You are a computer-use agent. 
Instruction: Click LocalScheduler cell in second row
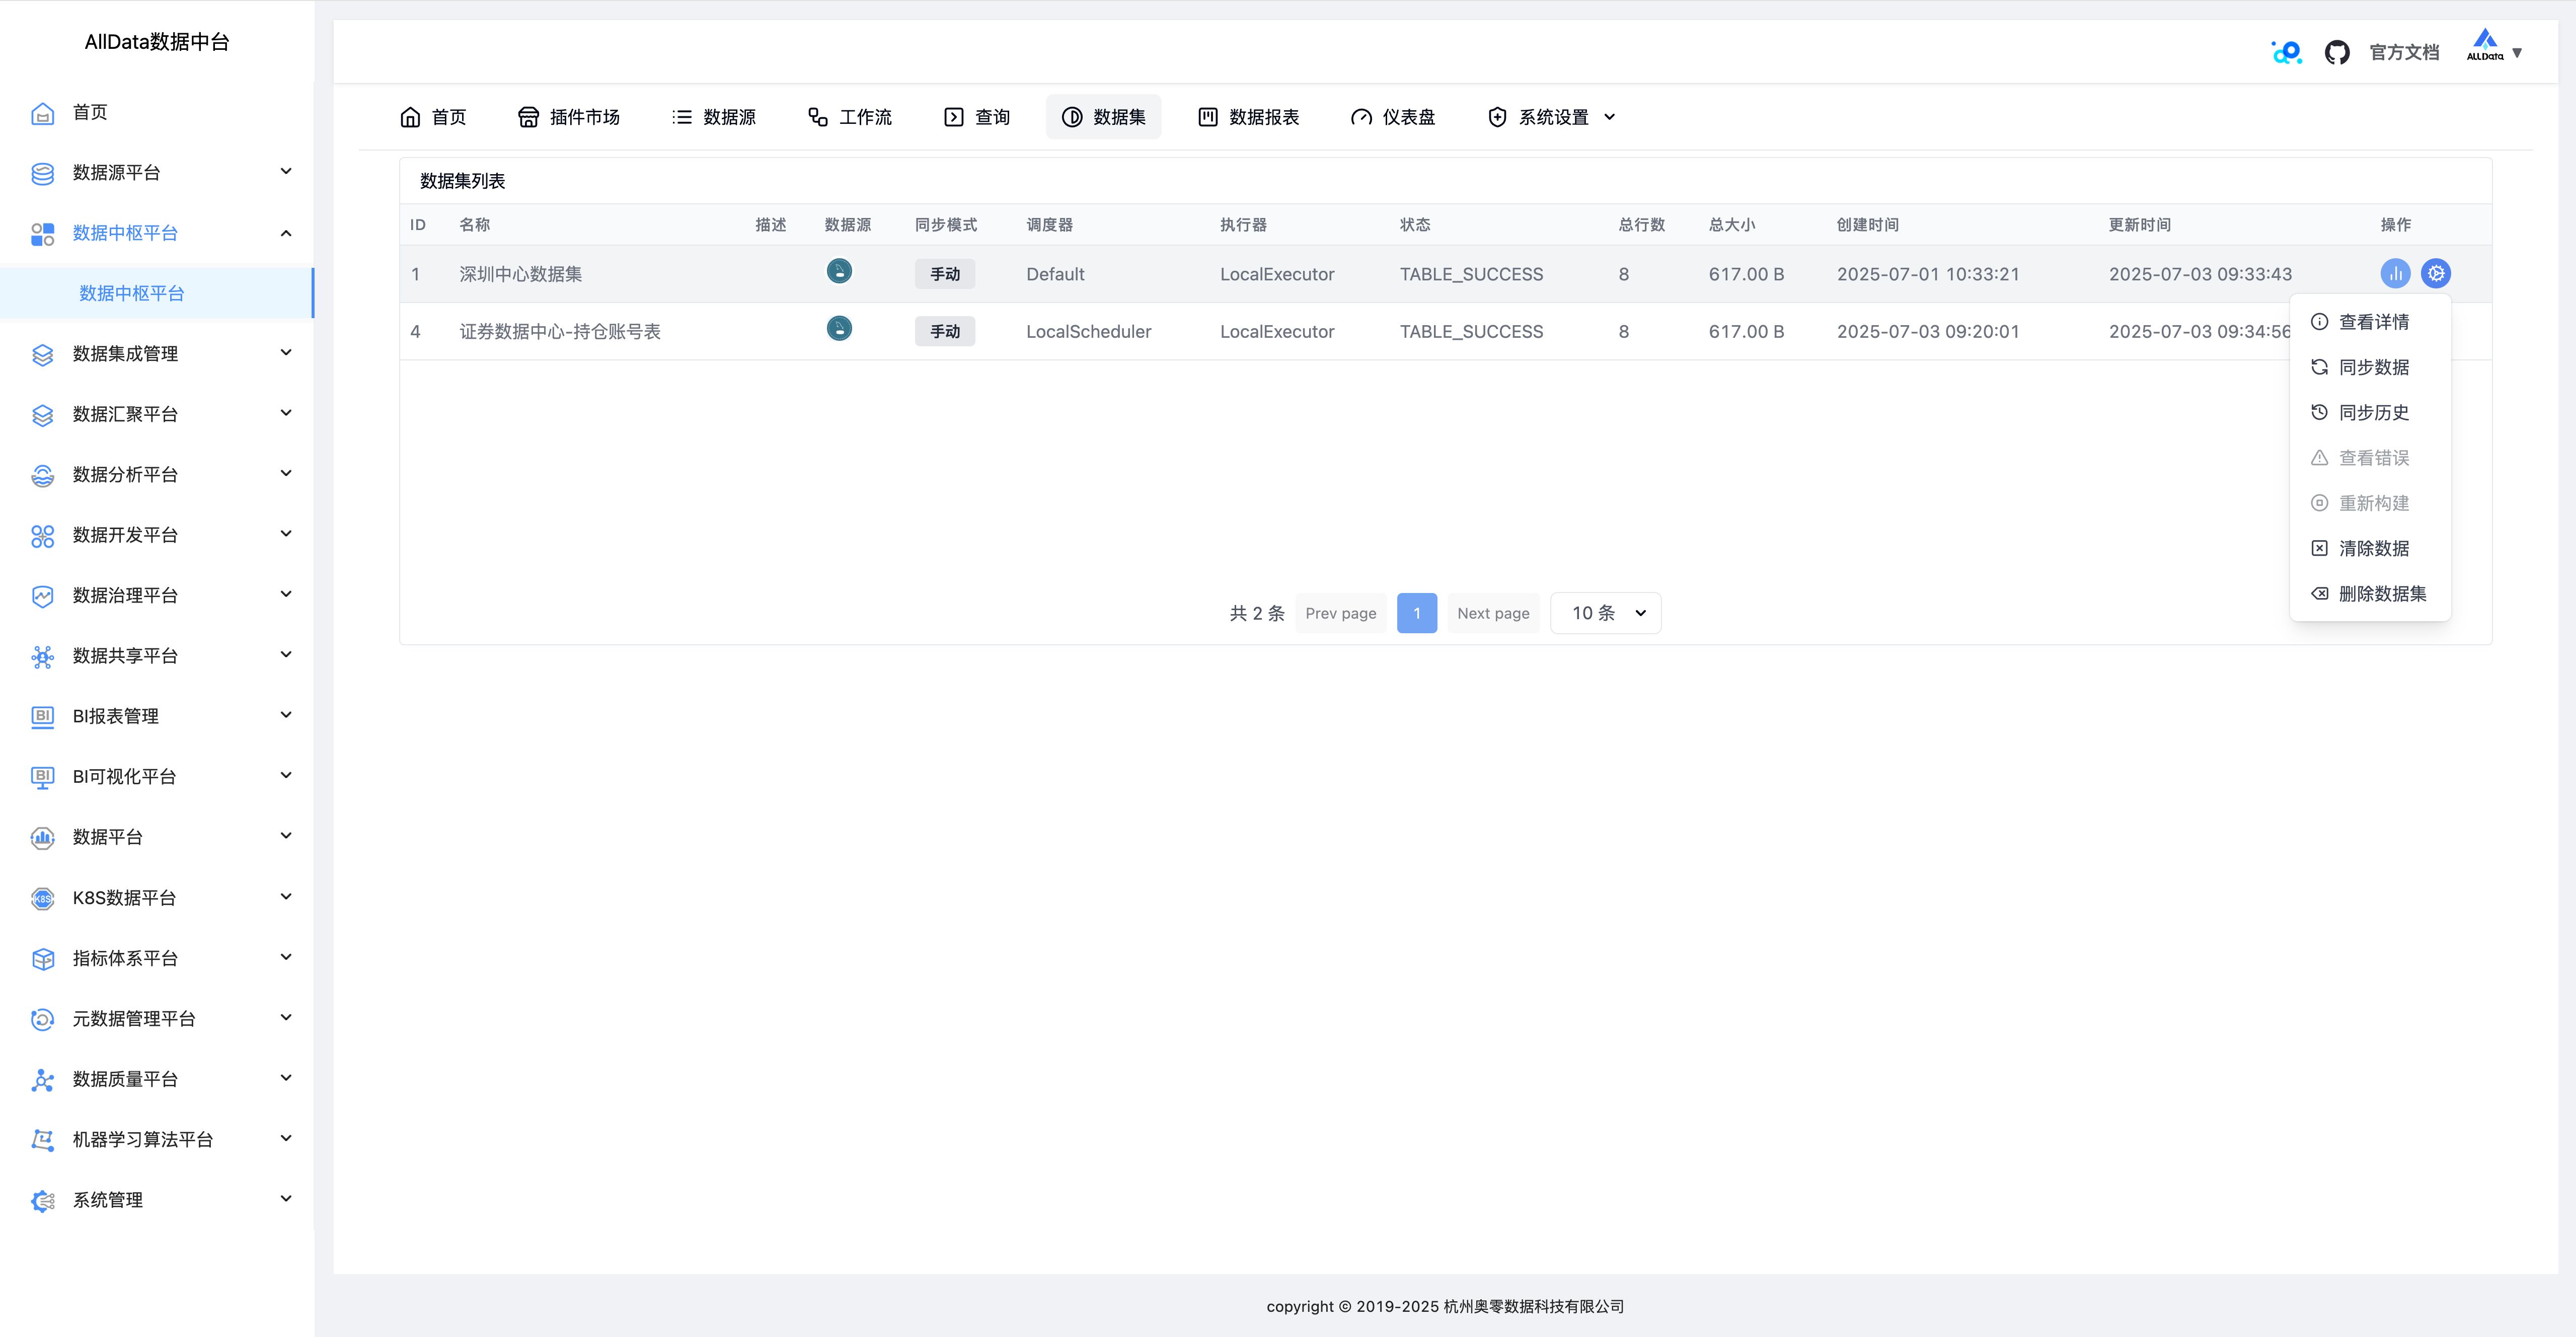coord(1088,331)
